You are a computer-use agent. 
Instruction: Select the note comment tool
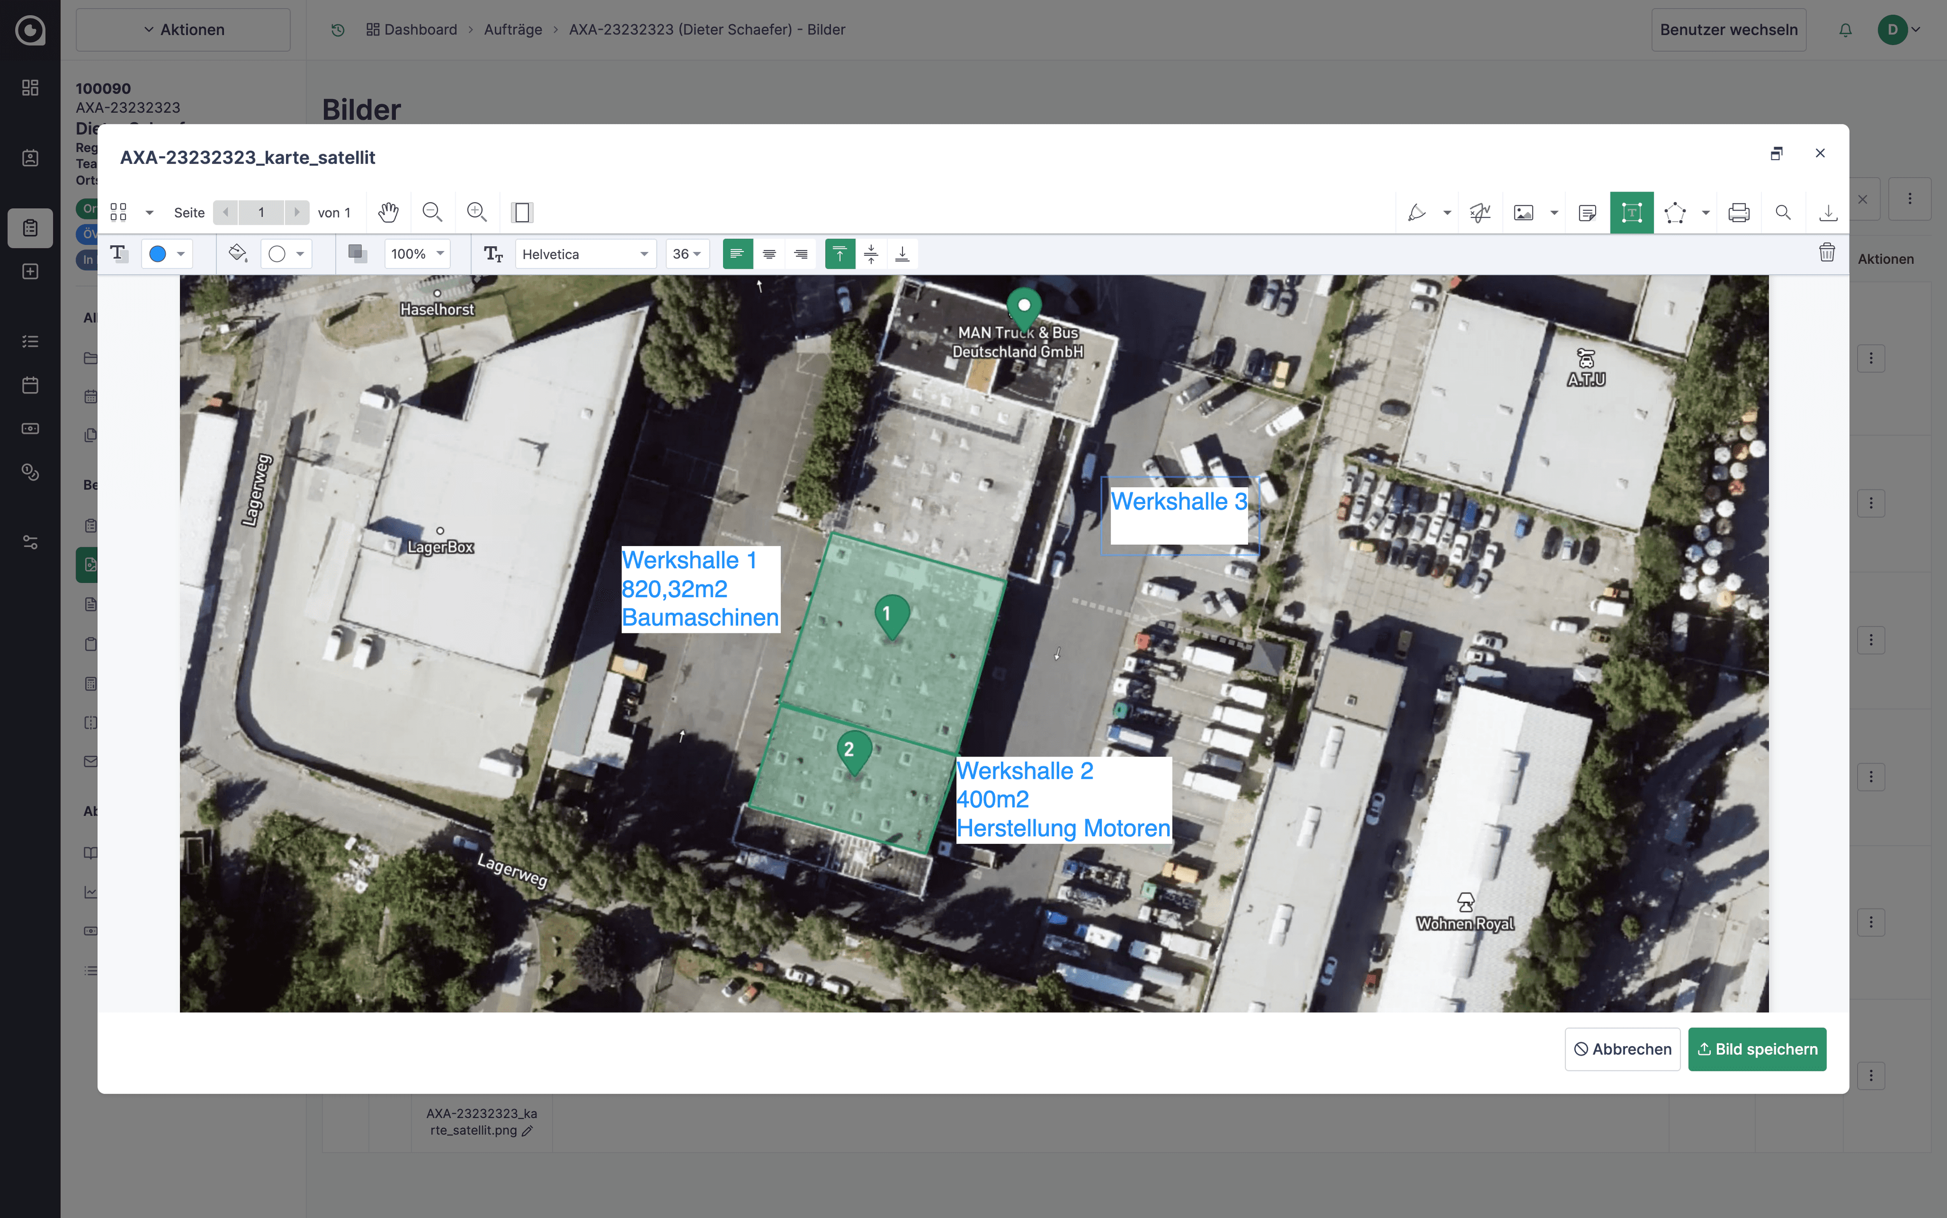point(1588,212)
